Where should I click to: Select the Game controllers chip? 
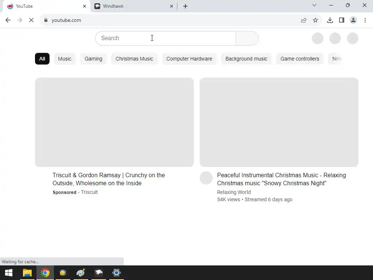(x=300, y=59)
